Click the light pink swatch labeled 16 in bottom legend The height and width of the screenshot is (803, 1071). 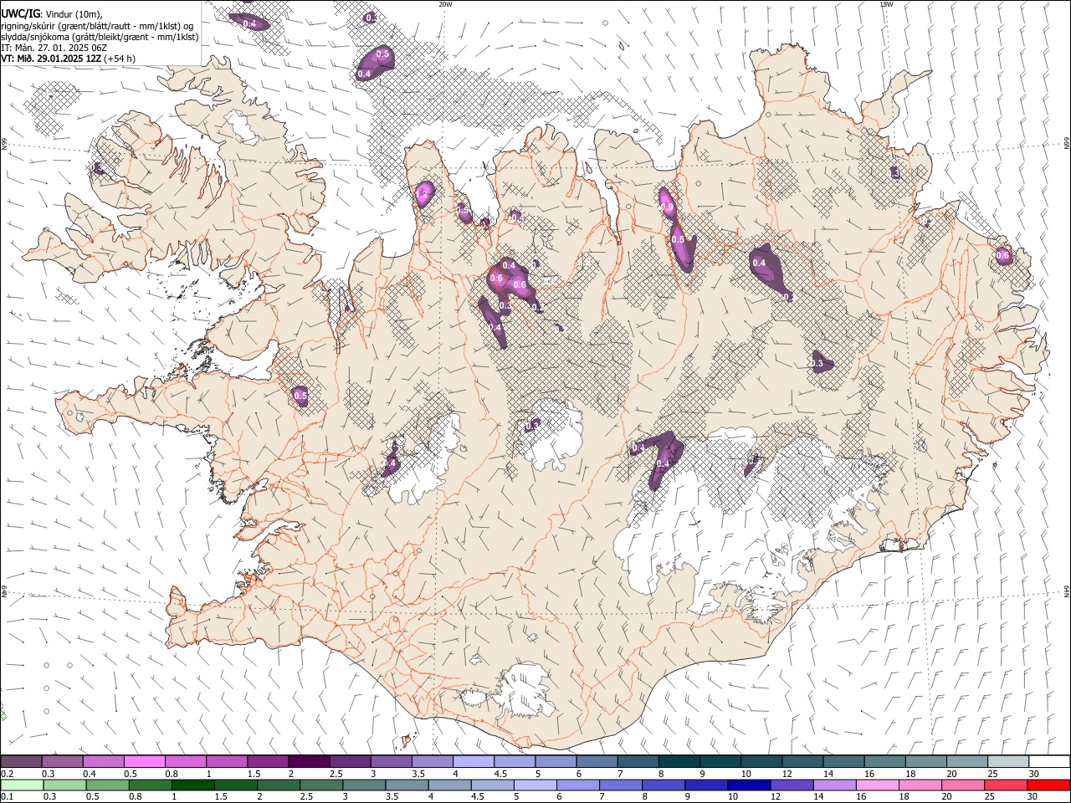pos(877,785)
